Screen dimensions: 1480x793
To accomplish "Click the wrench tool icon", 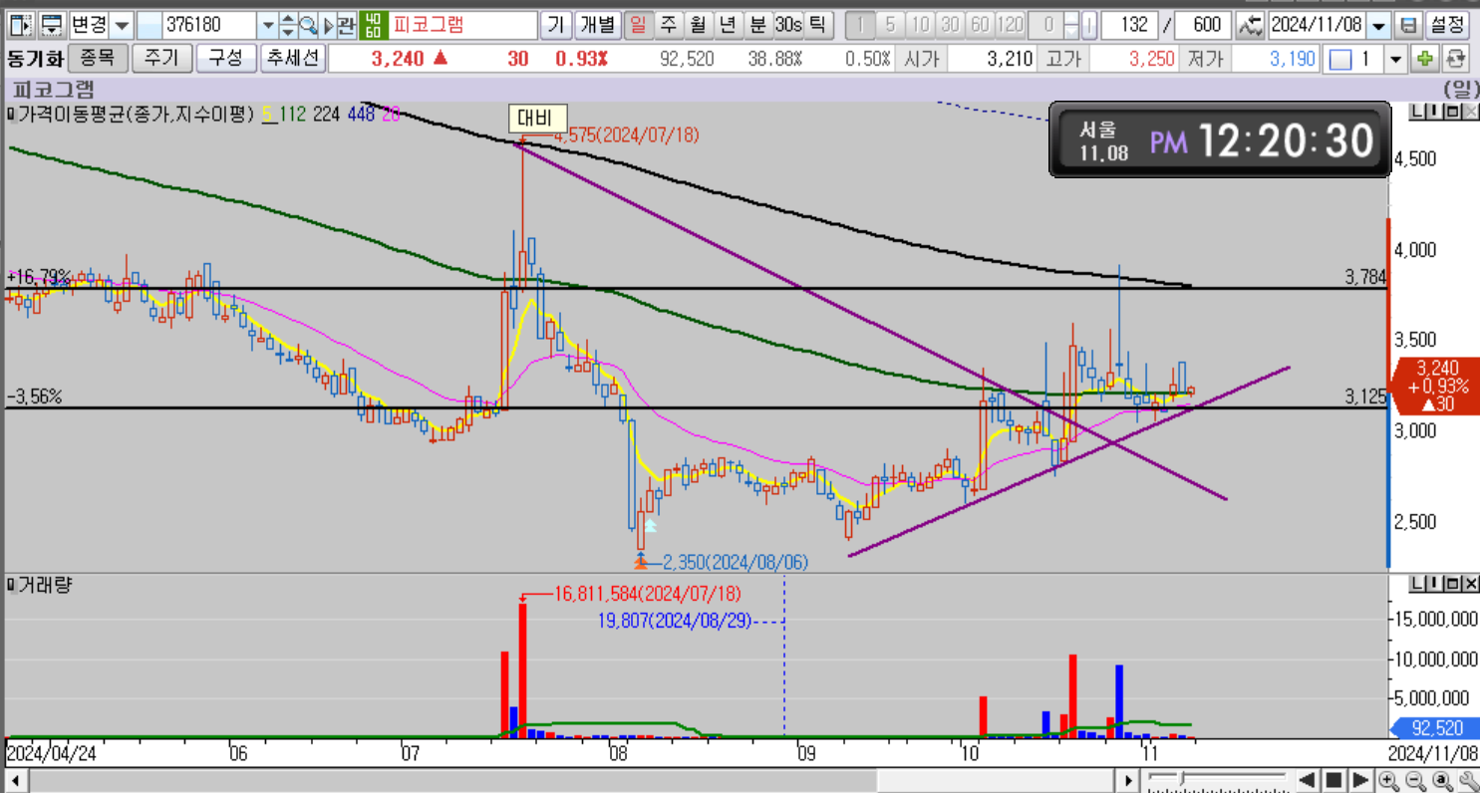I will pyautogui.click(x=1467, y=779).
